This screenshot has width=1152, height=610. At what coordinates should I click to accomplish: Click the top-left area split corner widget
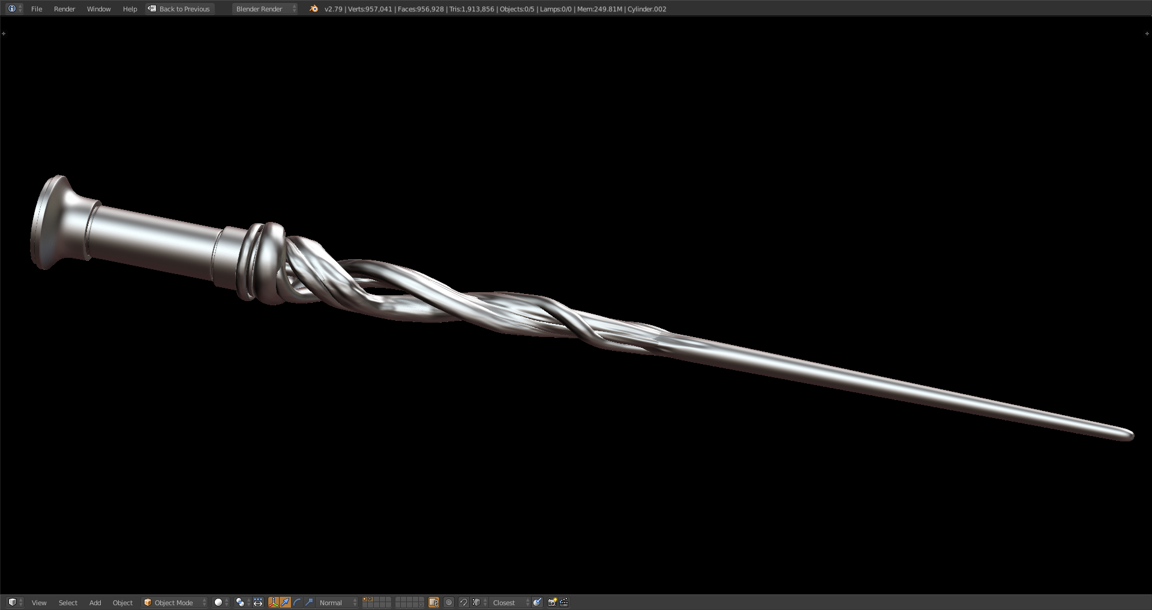pos(4,34)
